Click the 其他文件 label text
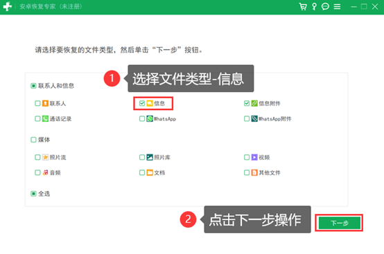This screenshot has width=384, height=254. point(270,172)
